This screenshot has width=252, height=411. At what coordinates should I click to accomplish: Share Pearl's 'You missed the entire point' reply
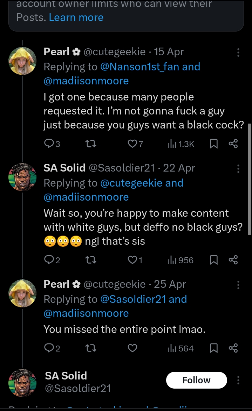(233, 348)
